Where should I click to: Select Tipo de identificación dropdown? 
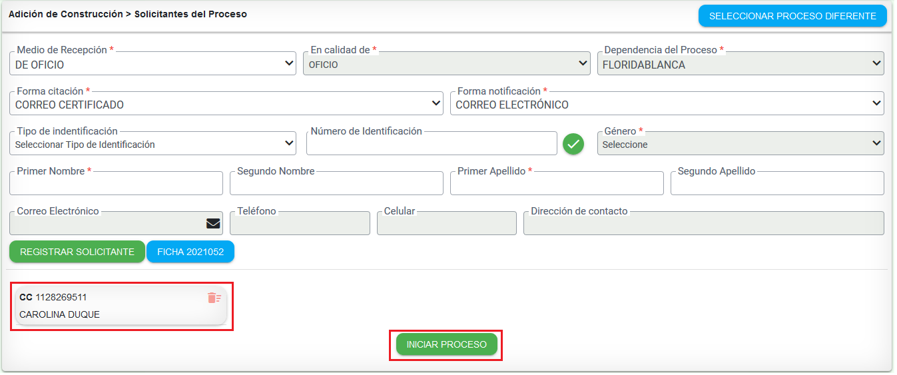(x=153, y=143)
